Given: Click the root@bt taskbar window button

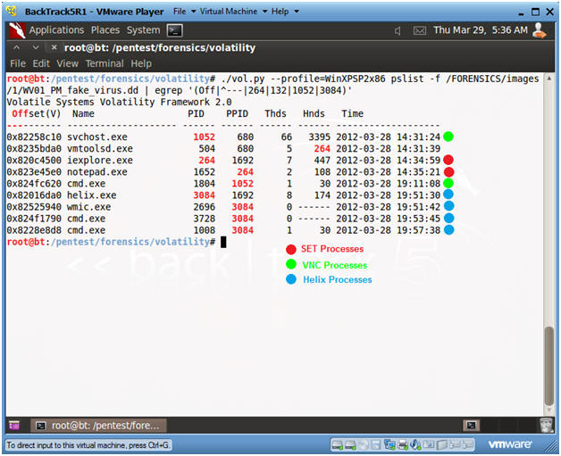Looking at the screenshot, I should coord(99,426).
